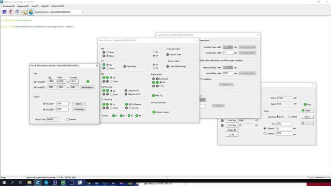Click BB-Pos-A Average value field
Image resolution: width=331 pixels, height=186 pixels.
pos(74,82)
